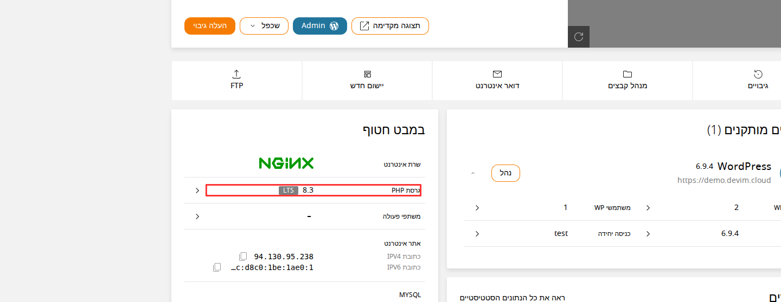Viewport: 781px width, 302px height.
Task: Expand the row chevron beside value 2
Action: point(648,208)
